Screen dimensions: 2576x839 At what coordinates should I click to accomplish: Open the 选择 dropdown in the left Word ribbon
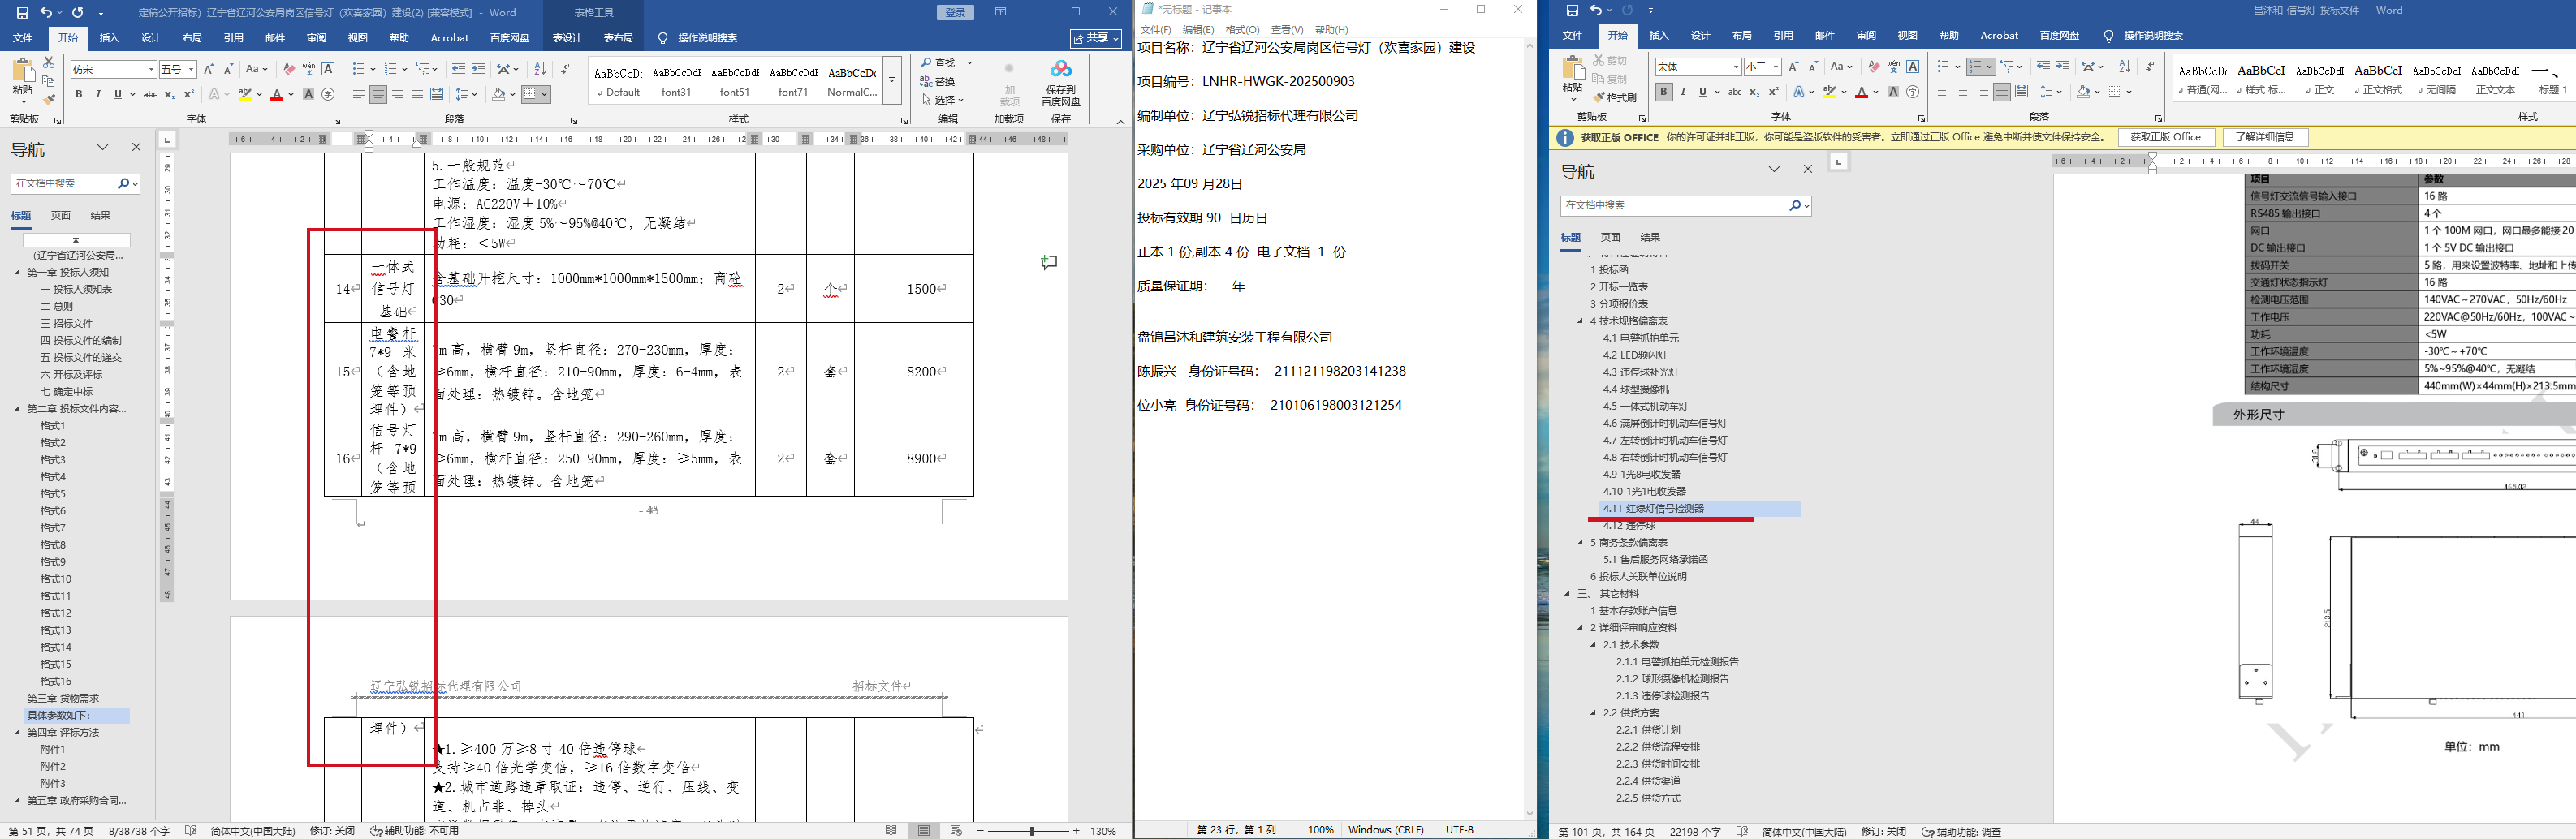pos(942,100)
